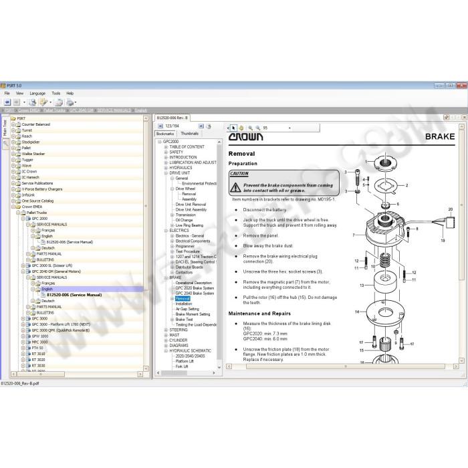
Task: Click bookmarks panel horizontal scrollbar right arrow
Action: (x=214, y=373)
